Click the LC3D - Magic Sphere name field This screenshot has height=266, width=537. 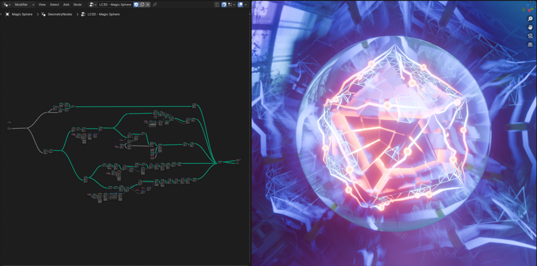[x=115, y=4]
